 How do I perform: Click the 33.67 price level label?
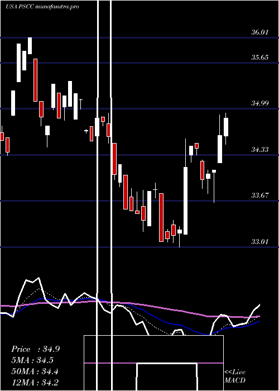point(259,195)
